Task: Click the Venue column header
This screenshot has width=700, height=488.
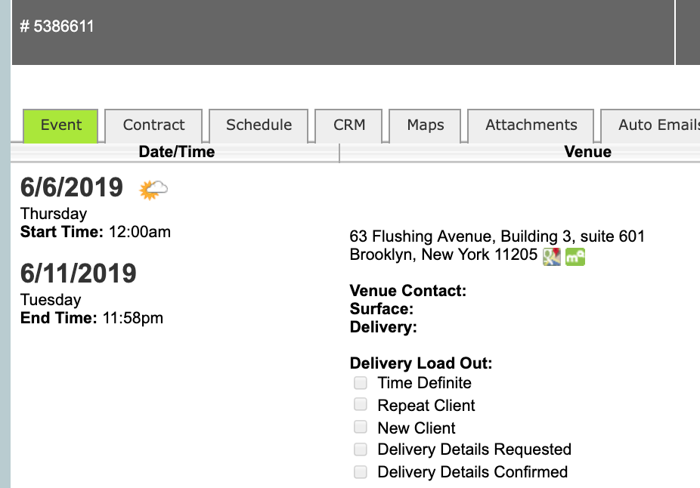Action: pos(587,152)
